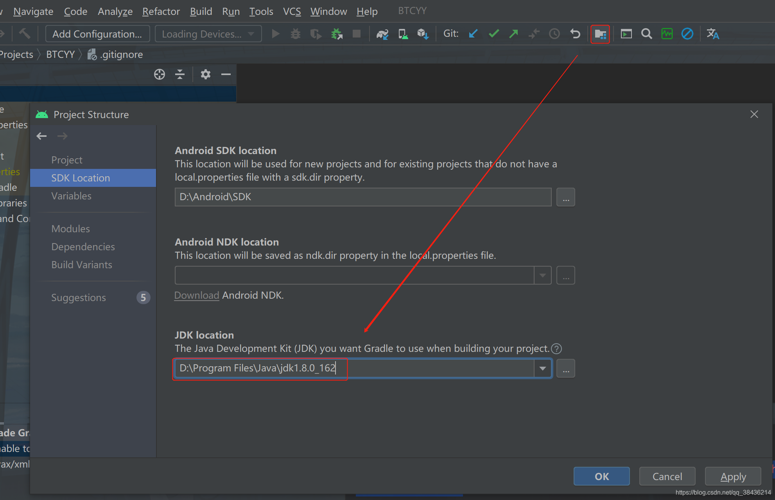Click the Stop/Terminate process icon
Image resolution: width=775 pixels, height=500 pixels.
click(357, 34)
